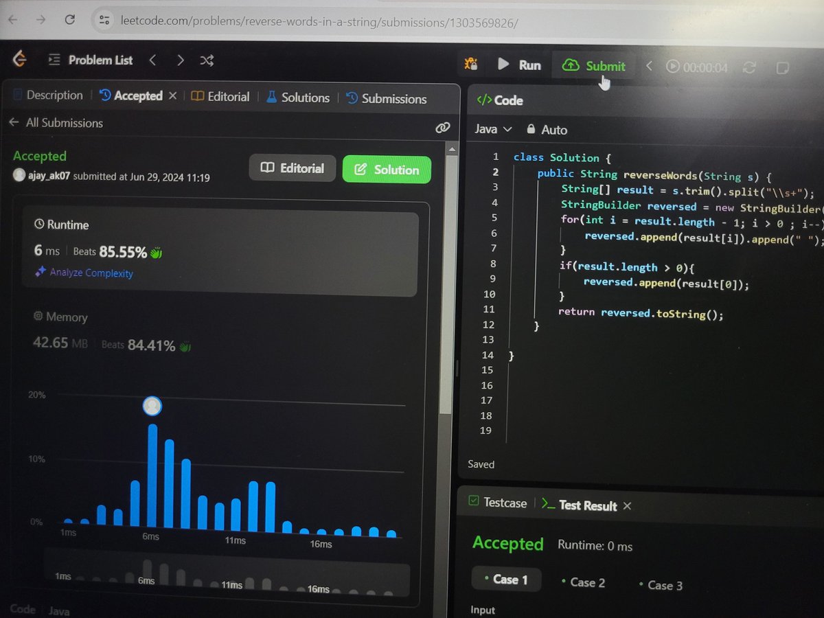Switch to the Submissions tab
The image size is (824, 618).
[386, 99]
